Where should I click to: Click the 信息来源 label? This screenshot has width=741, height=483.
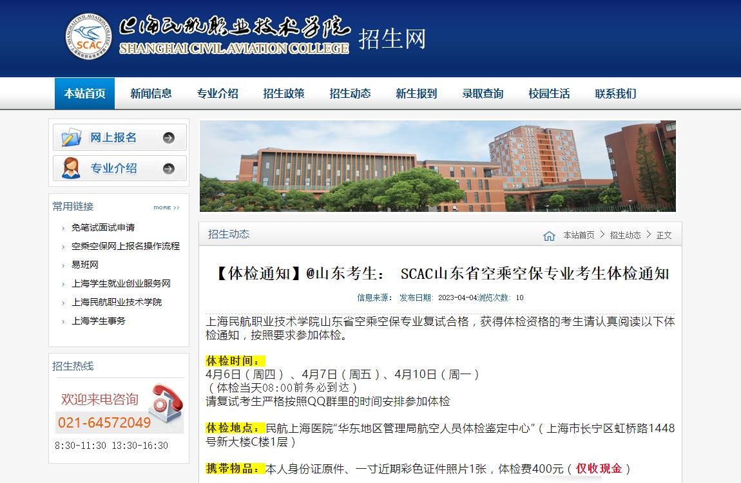374,298
